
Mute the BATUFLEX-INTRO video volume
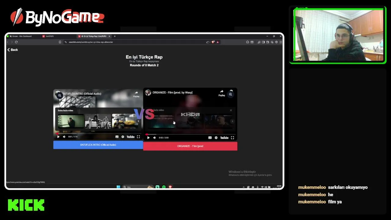click(x=64, y=137)
